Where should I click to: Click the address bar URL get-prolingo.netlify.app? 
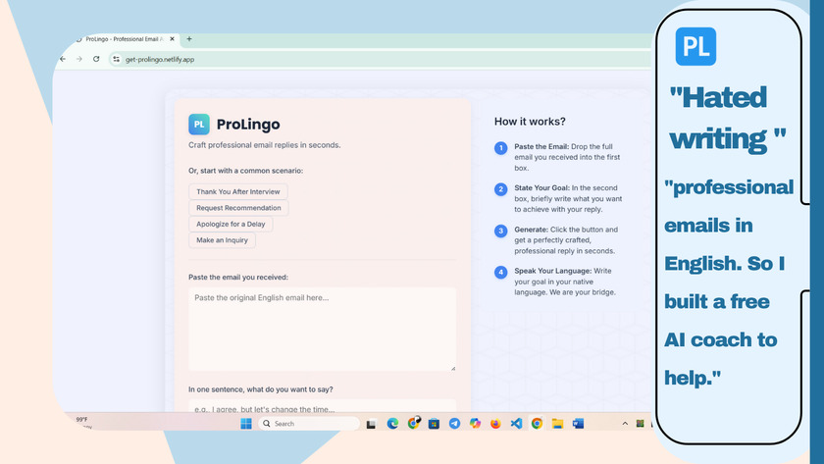point(160,60)
